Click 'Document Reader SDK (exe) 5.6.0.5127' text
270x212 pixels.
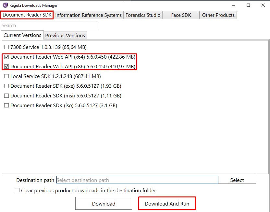[x=55, y=86]
